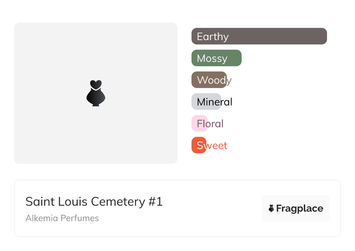Click the Woody label text
This screenshot has width=355, height=251.
214,80
